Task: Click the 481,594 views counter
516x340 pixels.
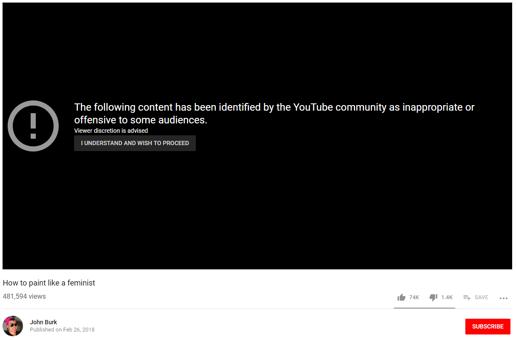Action: tap(24, 296)
